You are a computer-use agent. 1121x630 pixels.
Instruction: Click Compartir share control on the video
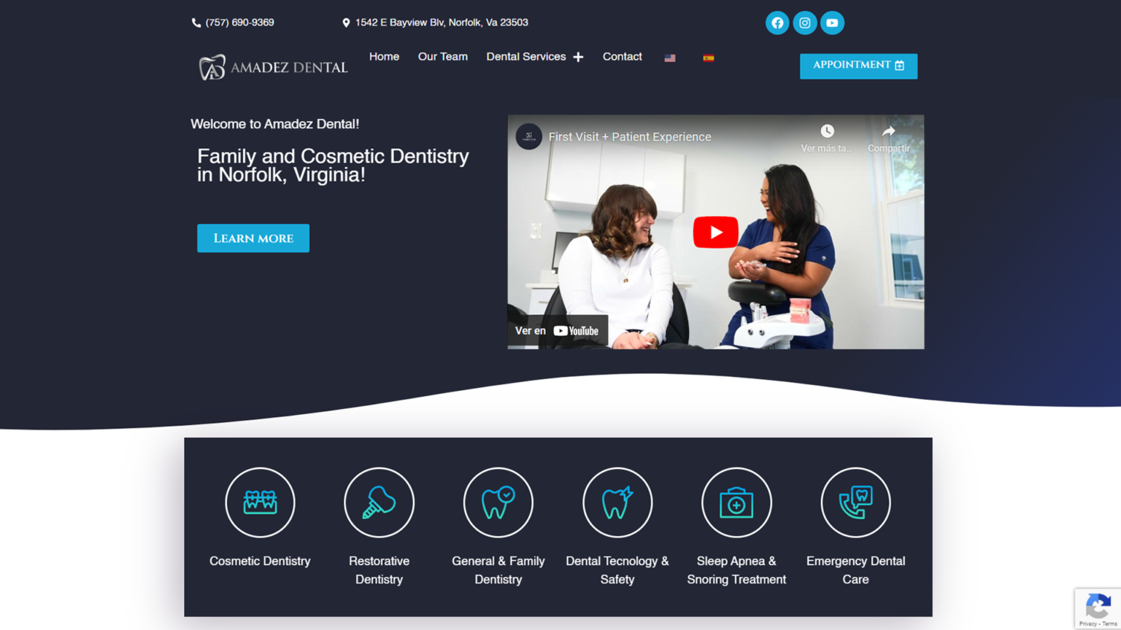click(x=888, y=139)
